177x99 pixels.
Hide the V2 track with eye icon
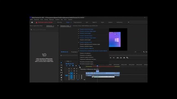coord(77,71)
